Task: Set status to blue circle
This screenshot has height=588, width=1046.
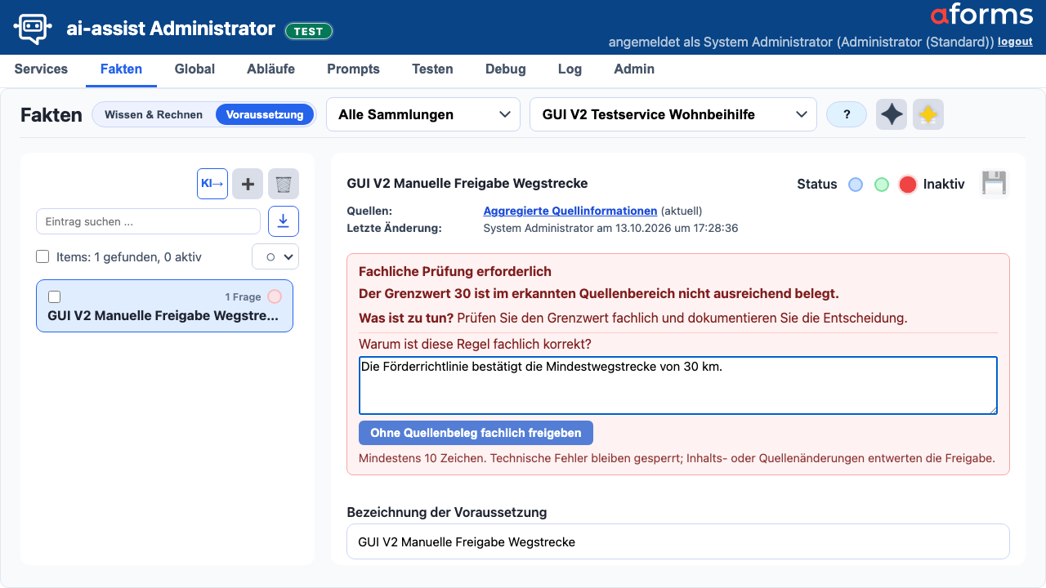Action: (x=856, y=185)
